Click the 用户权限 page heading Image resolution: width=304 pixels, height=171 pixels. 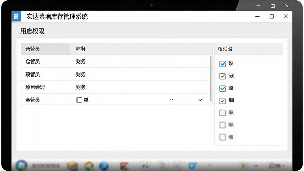32,31
